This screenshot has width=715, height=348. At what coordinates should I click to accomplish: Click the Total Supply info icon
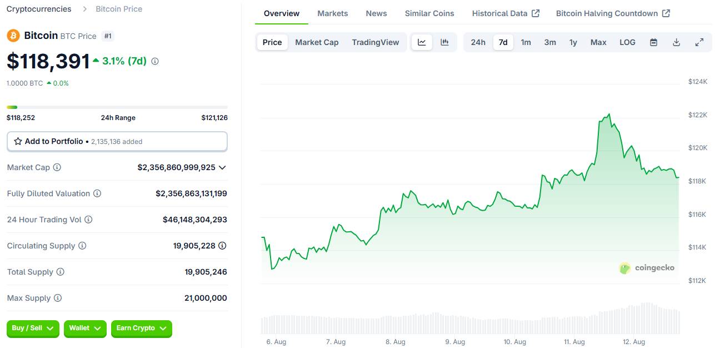(61, 272)
